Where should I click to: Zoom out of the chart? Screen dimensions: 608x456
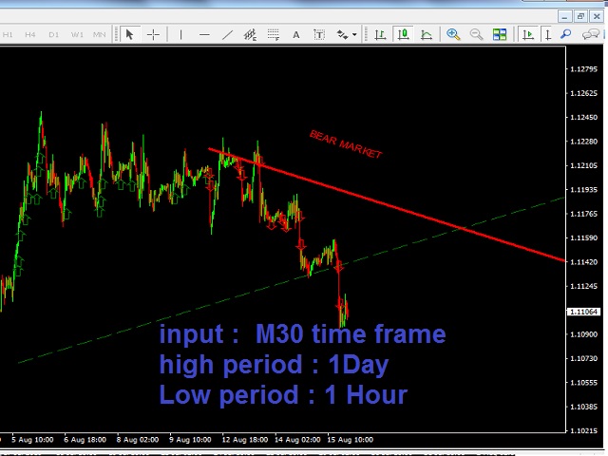click(477, 34)
